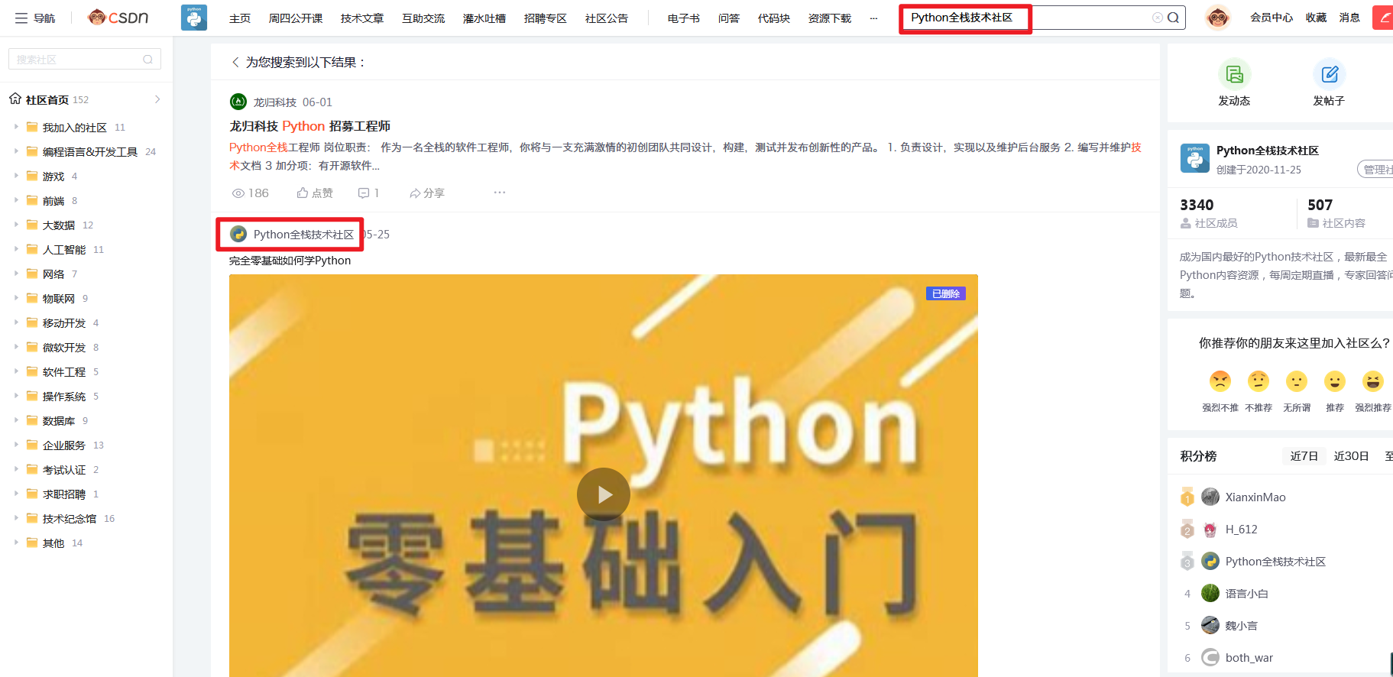Image resolution: width=1393 pixels, height=677 pixels.
Task: Focus the 搜索社区 sidebar input
Action: coord(85,59)
